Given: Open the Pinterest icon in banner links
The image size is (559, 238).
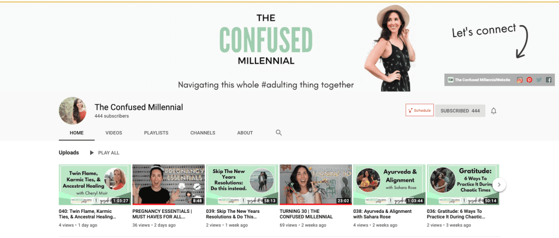Looking at the screenshot, I should tap(530, 80).
